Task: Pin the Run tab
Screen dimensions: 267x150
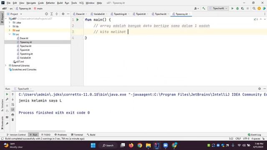Action: pos(7,124)
